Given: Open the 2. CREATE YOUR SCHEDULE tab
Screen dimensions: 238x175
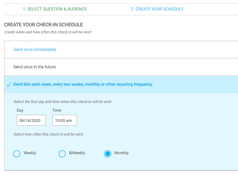Looking at the screenshot, I should [x=157, y=9].
